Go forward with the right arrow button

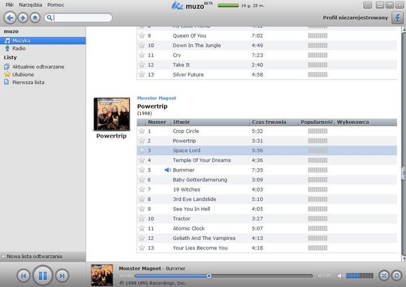pyautogui.click(x=23, y=18)
